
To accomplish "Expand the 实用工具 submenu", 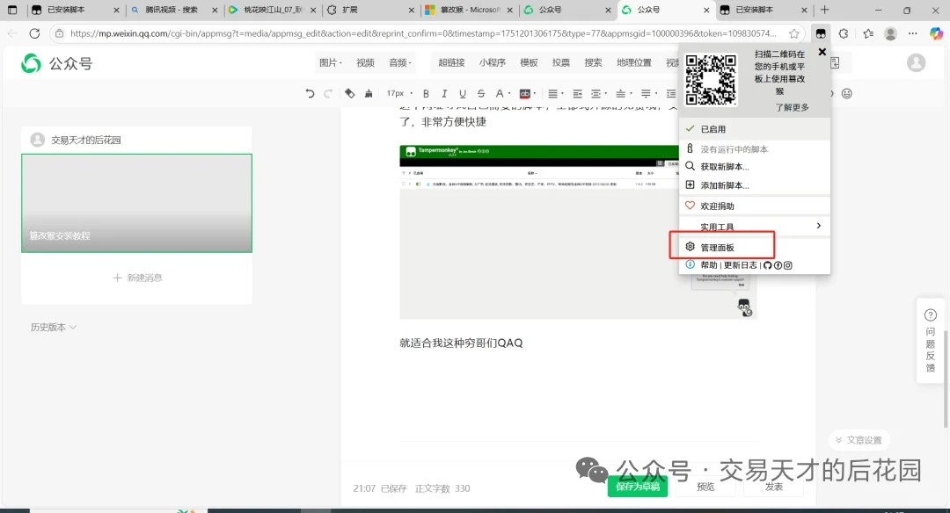I will (x=717, y=227).
